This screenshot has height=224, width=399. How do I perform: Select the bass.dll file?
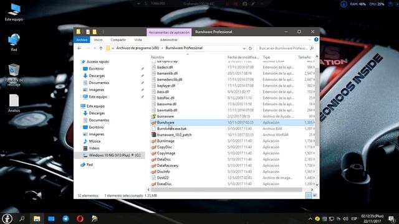point(163,91)
